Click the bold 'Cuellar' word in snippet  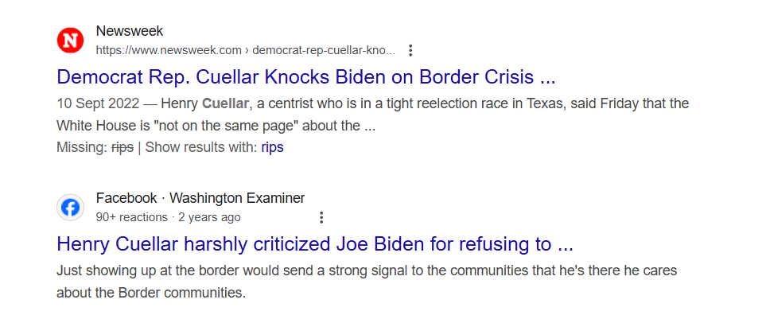(x=225, y=103)
